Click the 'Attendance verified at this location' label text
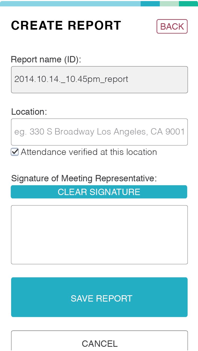Viewport: 198px width, 351px height. [89, 152]
